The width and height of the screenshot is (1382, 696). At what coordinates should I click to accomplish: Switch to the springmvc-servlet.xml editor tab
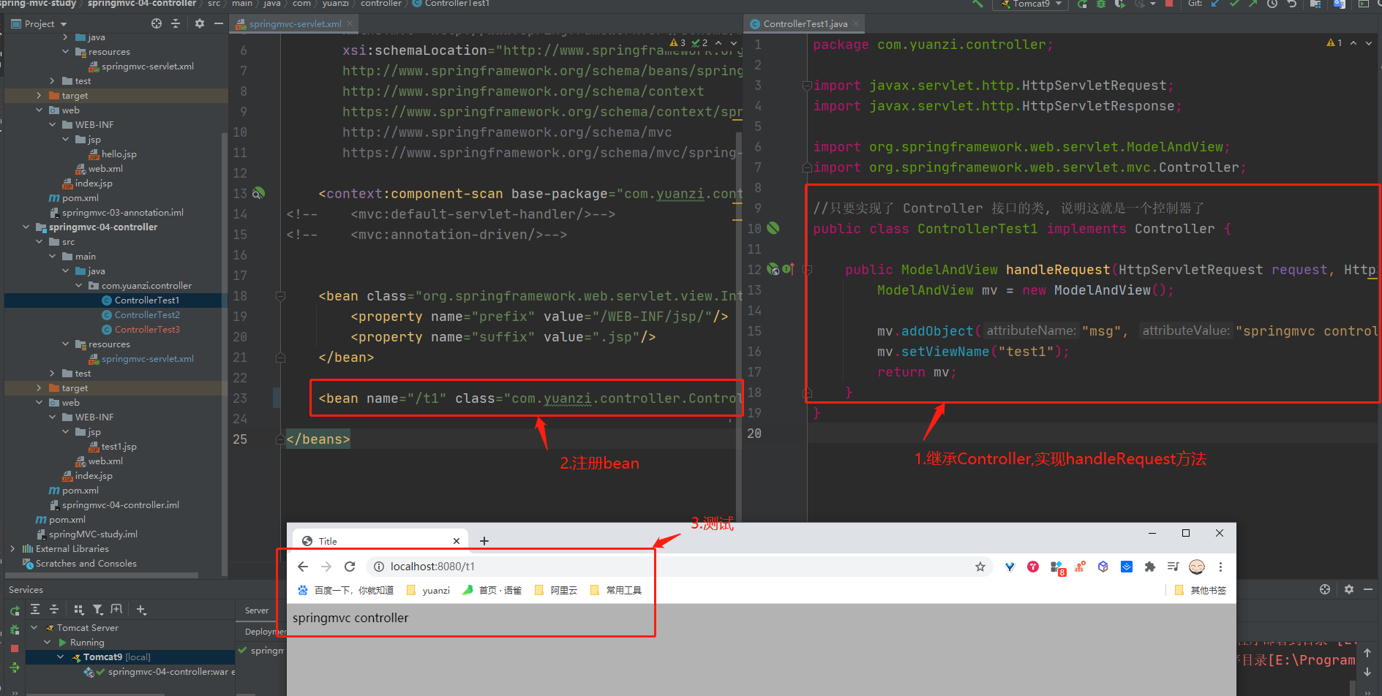click(295, 24)
